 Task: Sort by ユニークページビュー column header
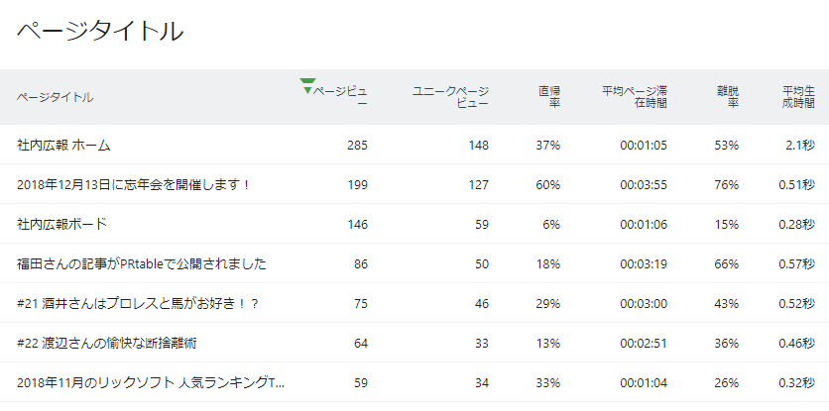(x=450, y=97)
